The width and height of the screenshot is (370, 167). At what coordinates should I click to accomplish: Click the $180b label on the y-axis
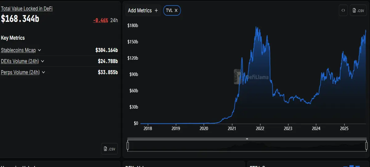pos(133,26)
